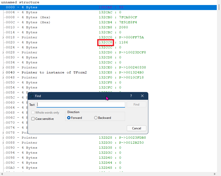Enable the Case sensitive checkbox
This screenshot has height=176, width=221.
pos(33,119)
